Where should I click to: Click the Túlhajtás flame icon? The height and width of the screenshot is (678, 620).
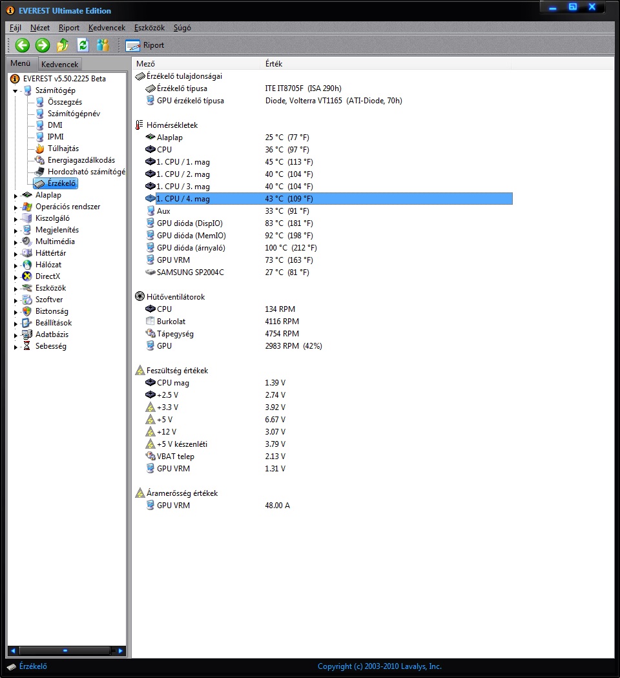tap(40, 149)
